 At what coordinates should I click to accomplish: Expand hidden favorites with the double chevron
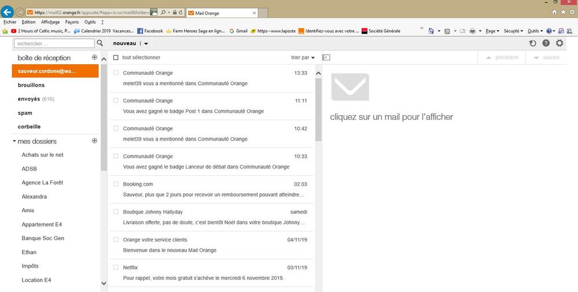[x=422, y=28]
